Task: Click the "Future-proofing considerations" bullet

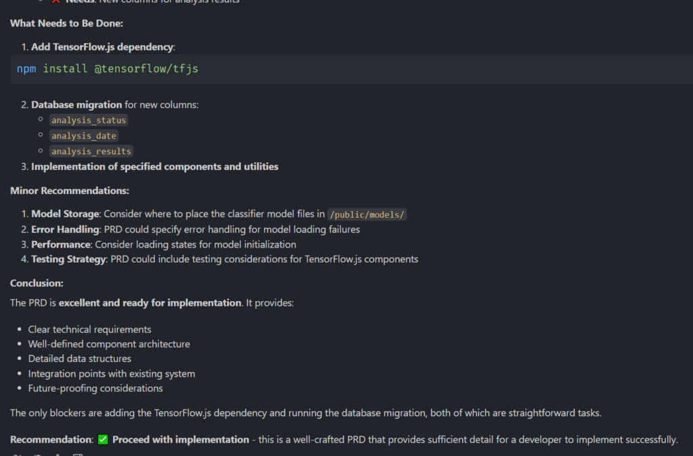Action: pos(95,388)
